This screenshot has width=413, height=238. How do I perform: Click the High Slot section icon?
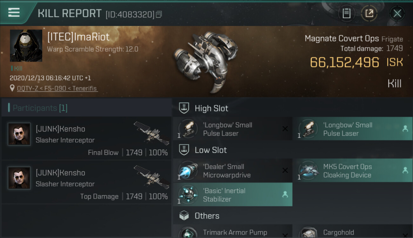[x=184, y=108]
